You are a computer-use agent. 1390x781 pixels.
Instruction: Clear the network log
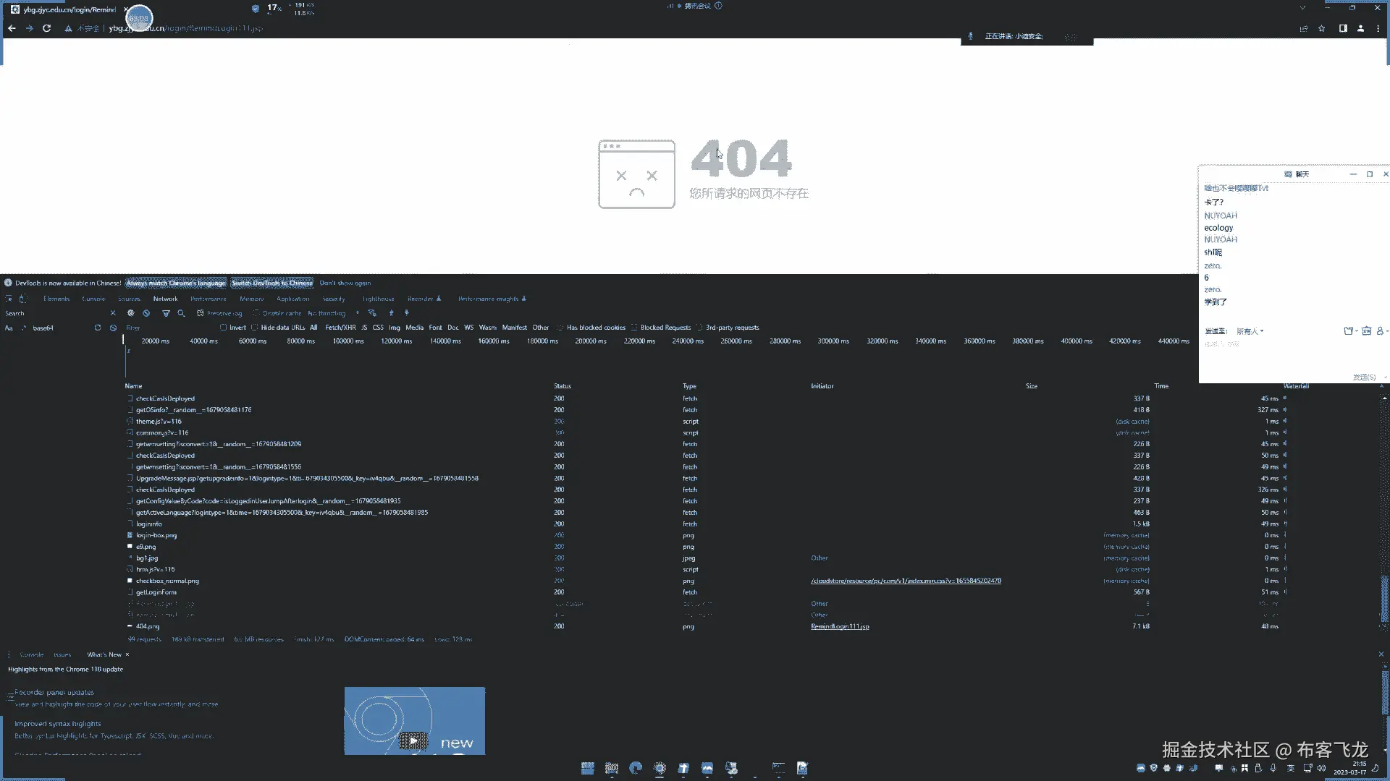(146, 313)
